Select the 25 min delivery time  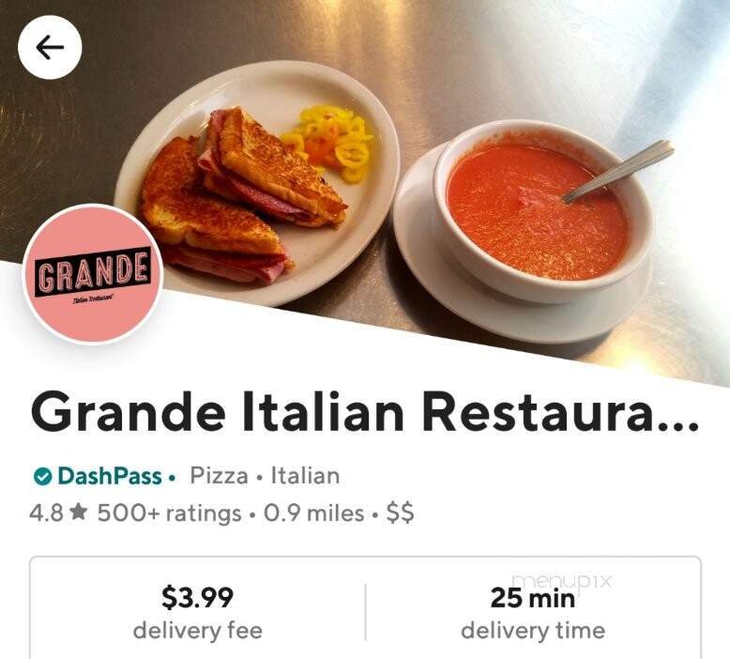533,598
